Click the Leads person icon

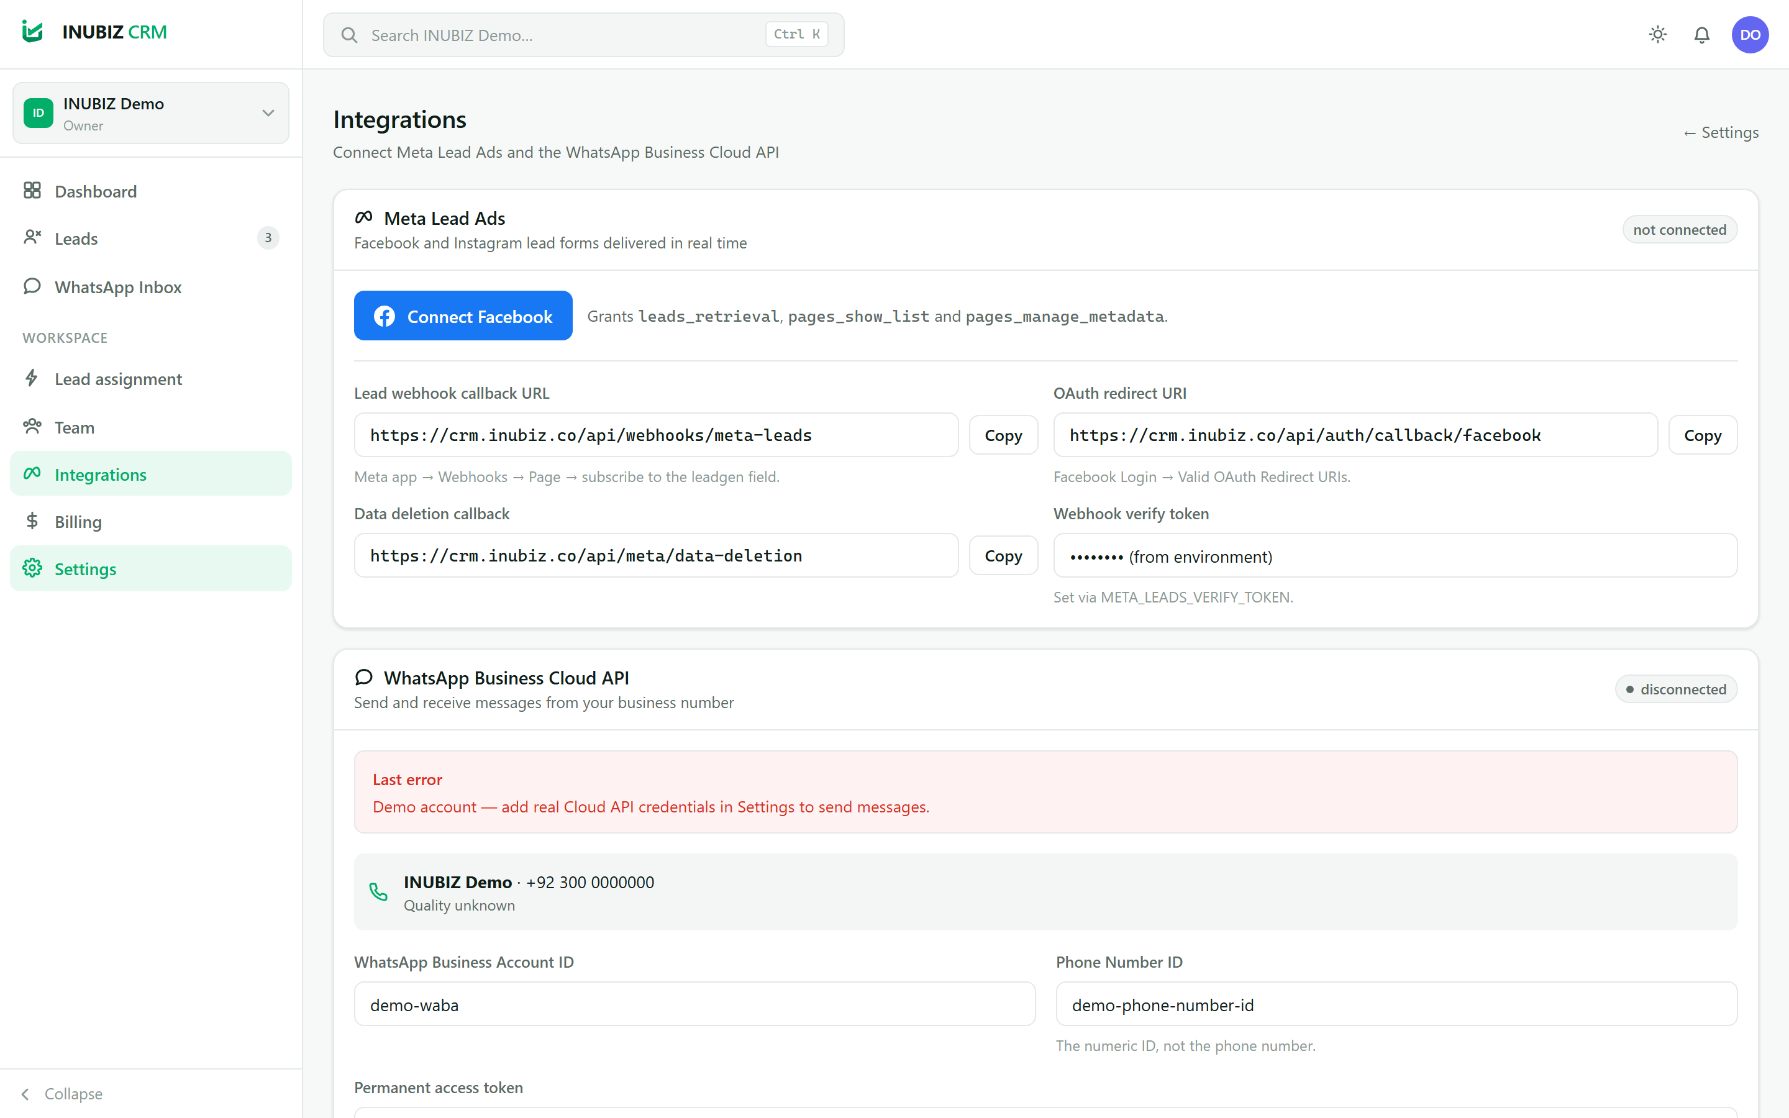pos(32,238)
